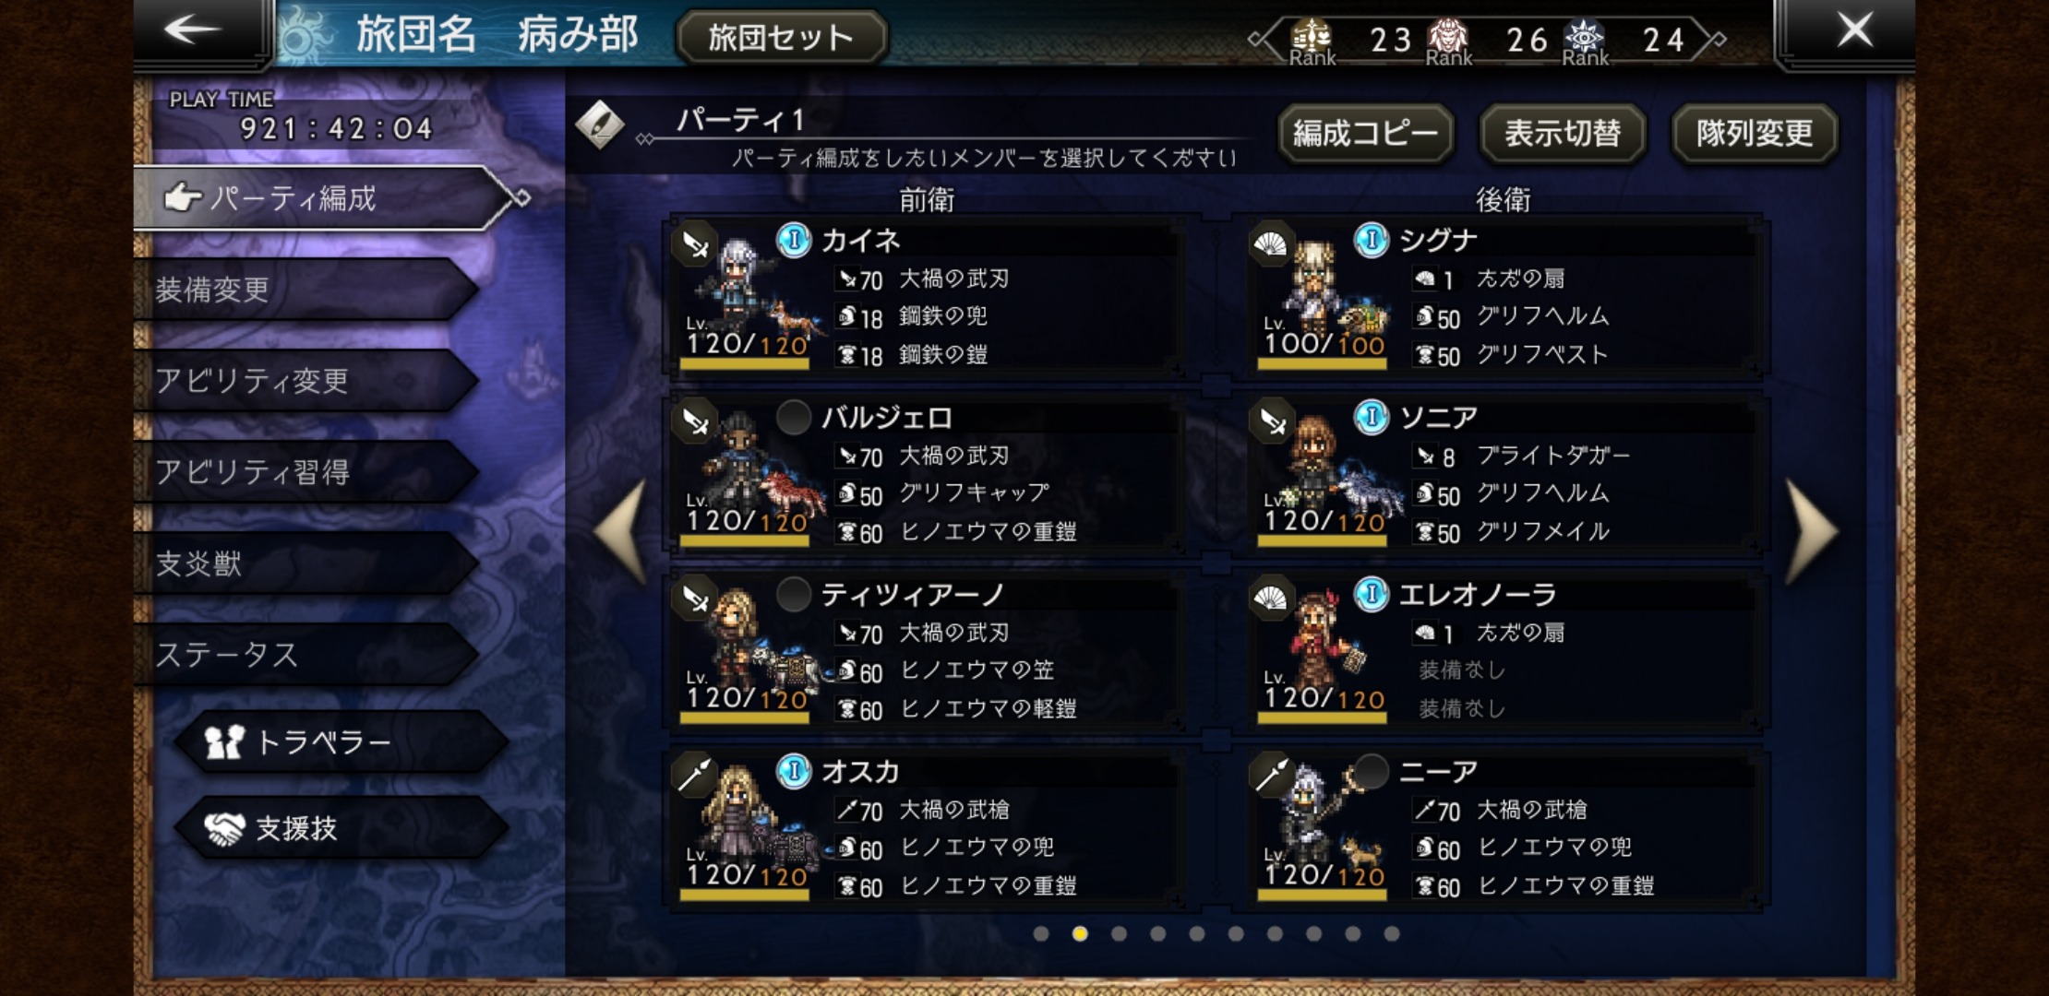The height and width of the screenshot is (996, 2049).
Task: Toggle the empty circle badge on ニーア
Action: pos(1372,771)
